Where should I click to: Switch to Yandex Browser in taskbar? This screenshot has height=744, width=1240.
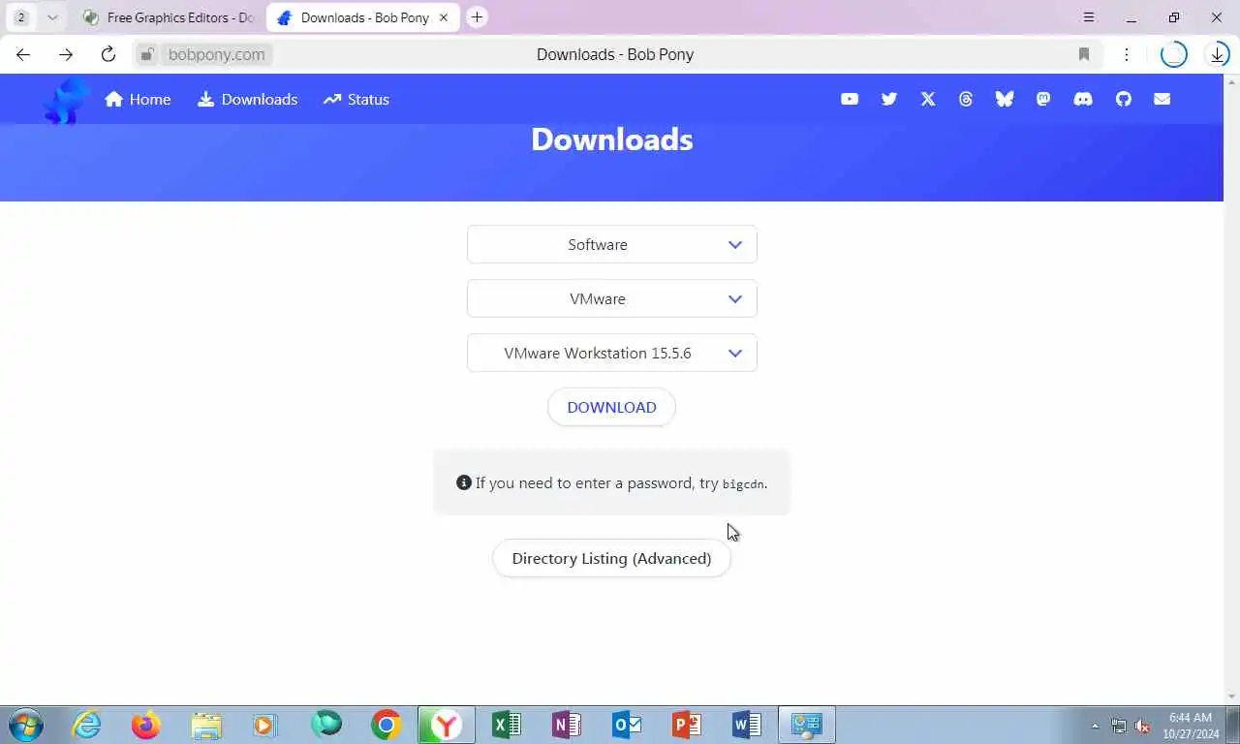(x=446, y=725)
